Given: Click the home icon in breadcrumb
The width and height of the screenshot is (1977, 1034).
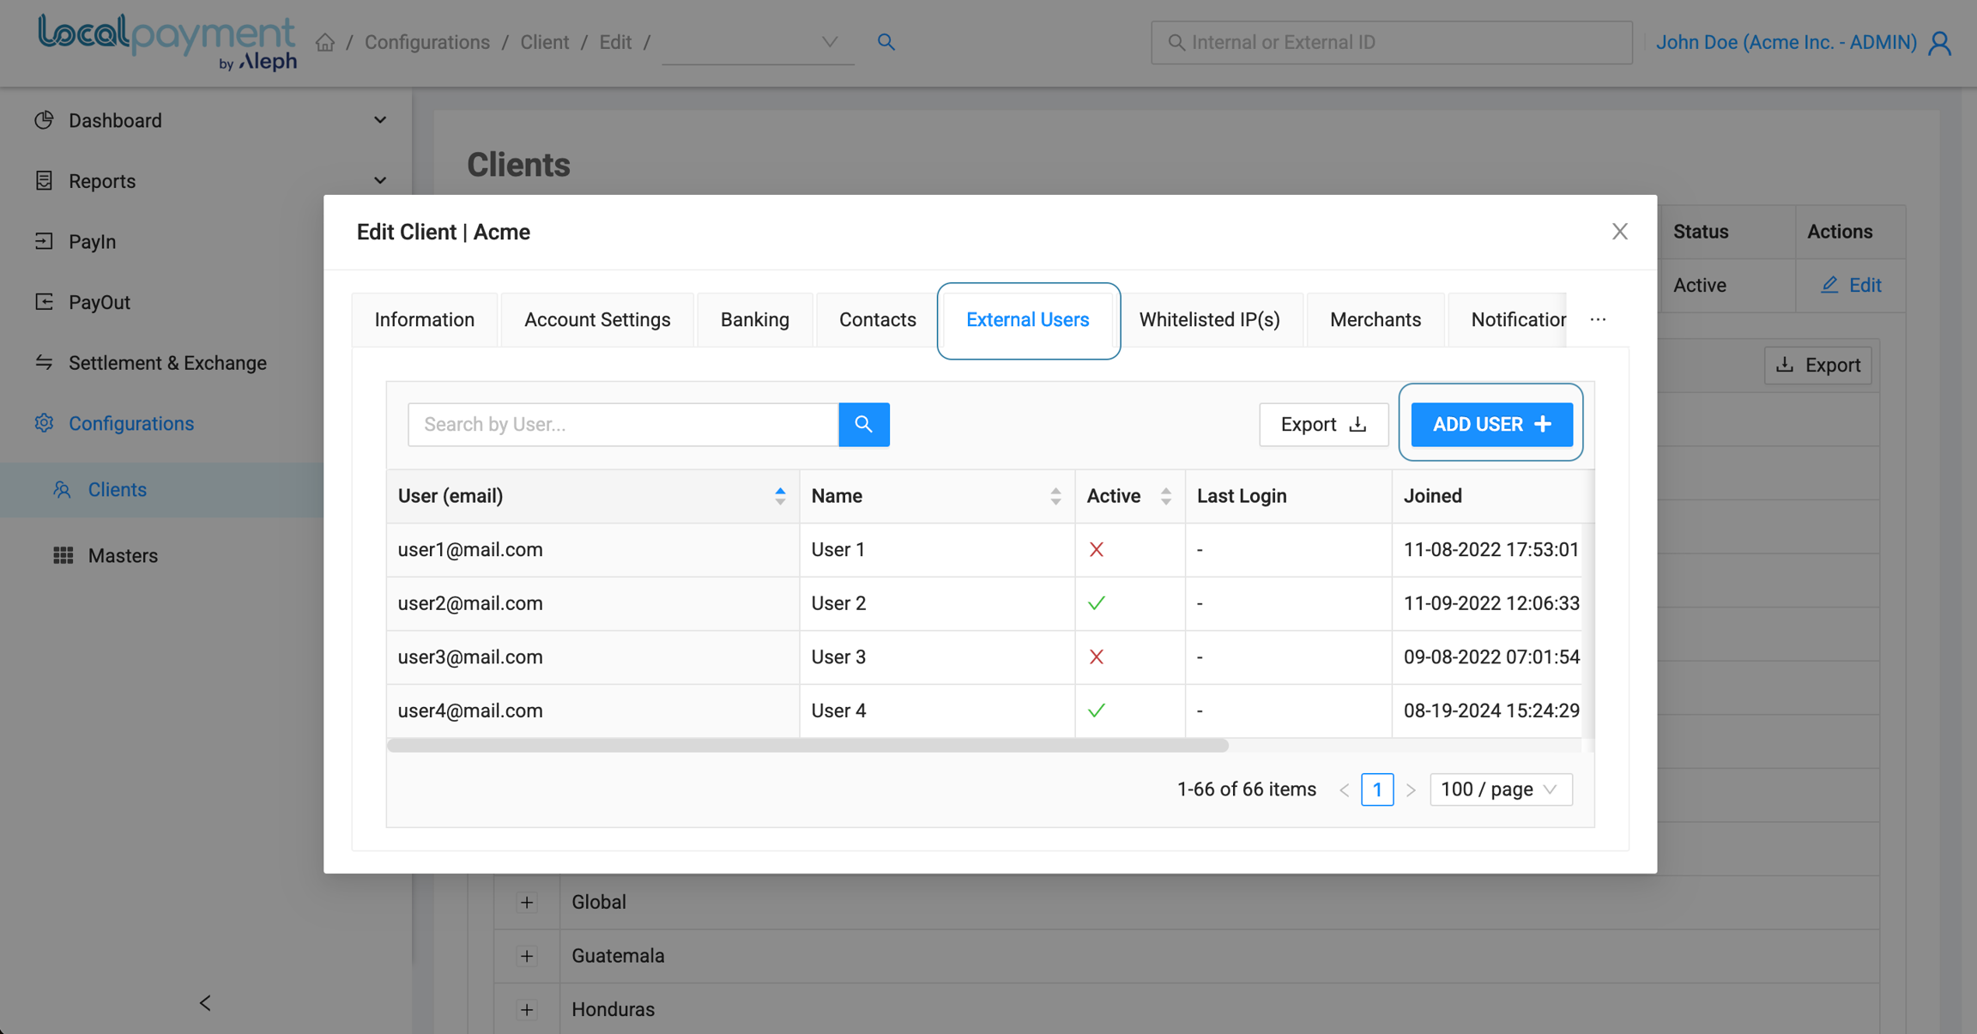Looking at the screenshot, I should click(x=324, y=42).
